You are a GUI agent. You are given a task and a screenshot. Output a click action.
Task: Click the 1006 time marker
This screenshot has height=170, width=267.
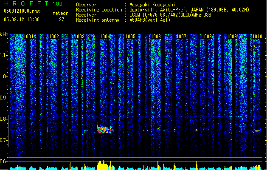pyautogui.click(x=156, y=37)
